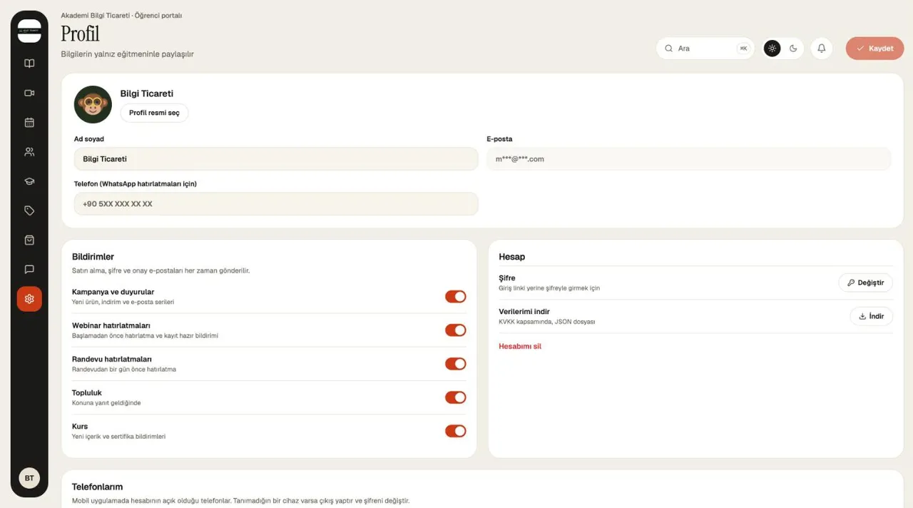Open the settings gear sidebar icon
The image size is (913, 508).
tap(29, 299)
